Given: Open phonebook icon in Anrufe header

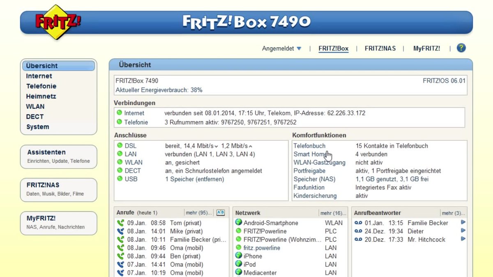Looking at the screenshot, I should click(221, 213).
